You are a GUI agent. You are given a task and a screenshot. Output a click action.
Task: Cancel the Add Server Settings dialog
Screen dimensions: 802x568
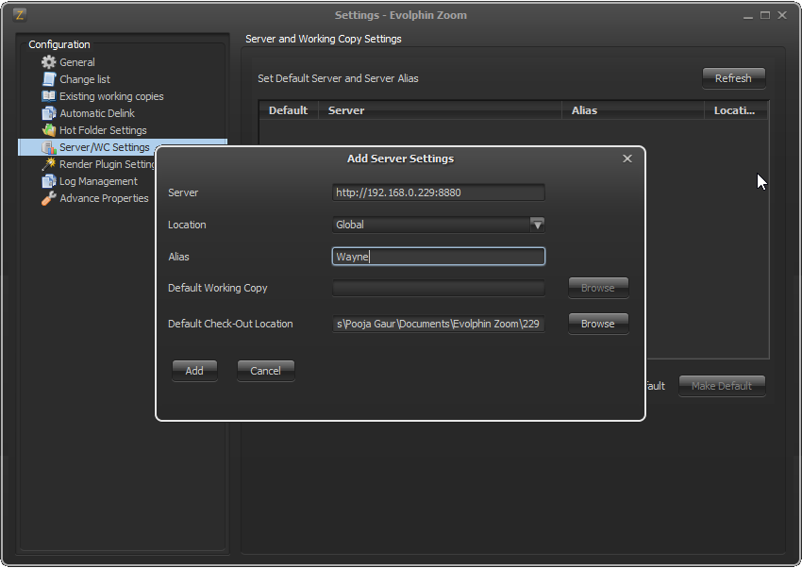click(265, 371)
